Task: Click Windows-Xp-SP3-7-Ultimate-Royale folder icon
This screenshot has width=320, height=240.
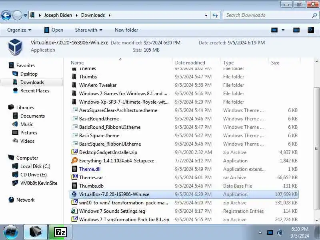Action: [x=74, y=102]
